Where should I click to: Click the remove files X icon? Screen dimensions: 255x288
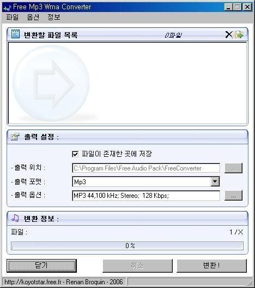[229, 34]
